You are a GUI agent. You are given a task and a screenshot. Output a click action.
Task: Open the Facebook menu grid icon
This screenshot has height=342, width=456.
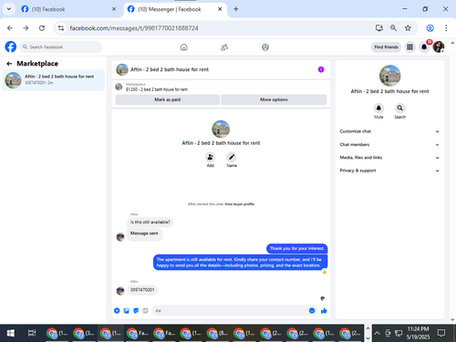[x=409, y=47]
